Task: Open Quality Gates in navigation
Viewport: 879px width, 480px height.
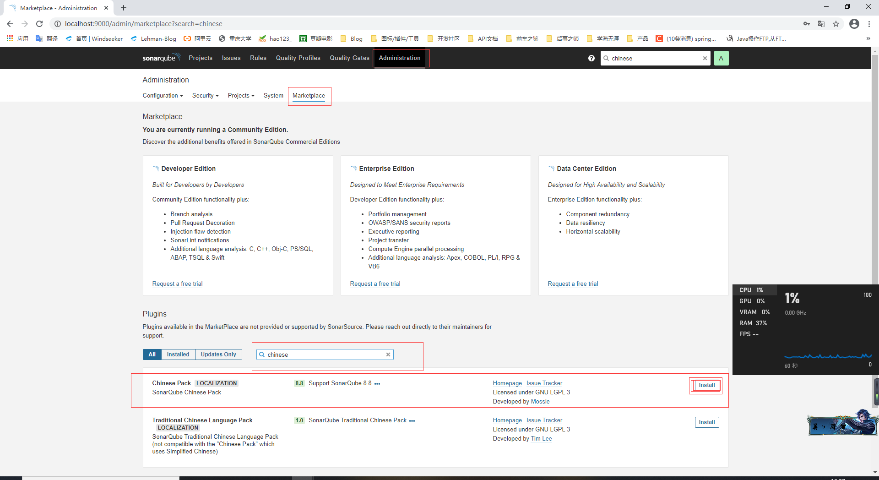Action: [x=350, y=58]
